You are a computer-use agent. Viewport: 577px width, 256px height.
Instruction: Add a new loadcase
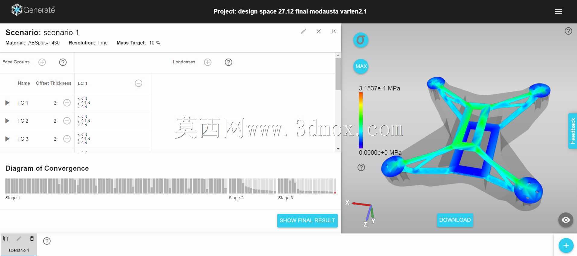208,62
